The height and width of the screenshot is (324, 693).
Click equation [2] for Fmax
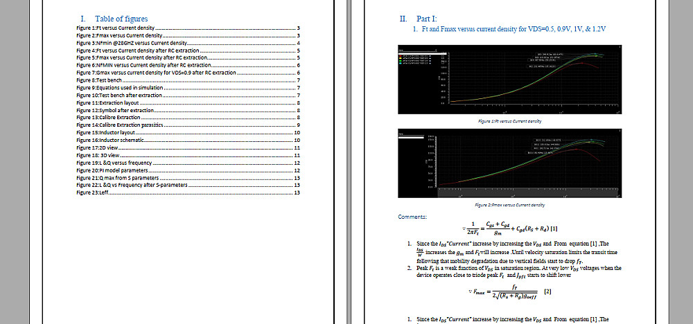pyautogui.click(x=509, y=291)
